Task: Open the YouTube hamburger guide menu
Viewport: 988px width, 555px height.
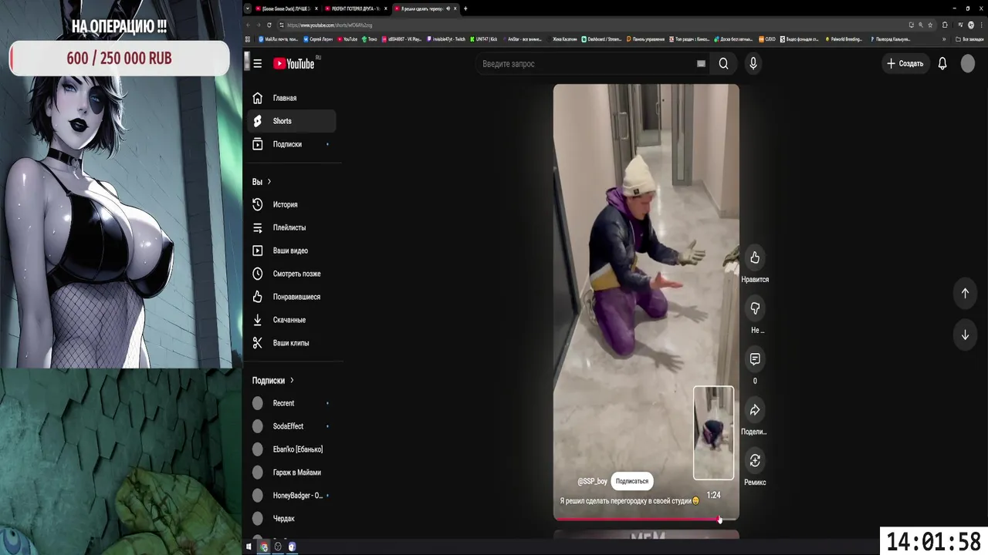Action: point(257,64)
